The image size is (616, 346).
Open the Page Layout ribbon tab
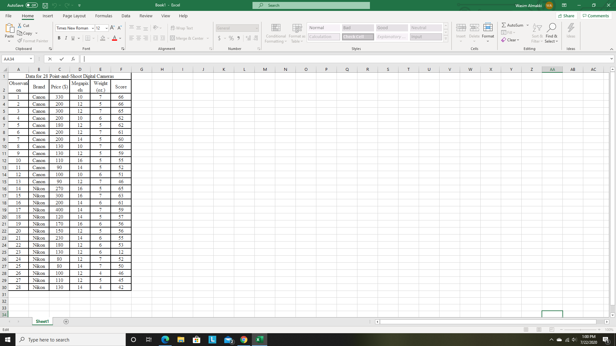(74, 16)
